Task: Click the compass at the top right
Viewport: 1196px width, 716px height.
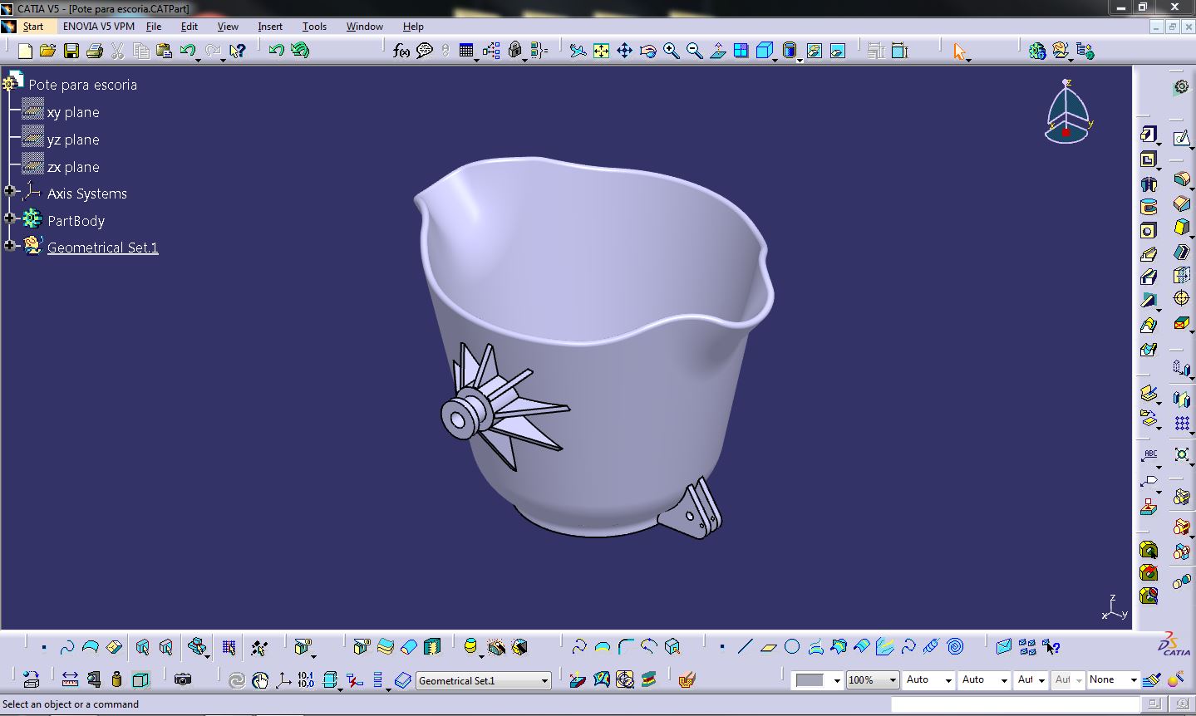Action: [1068, 111]
